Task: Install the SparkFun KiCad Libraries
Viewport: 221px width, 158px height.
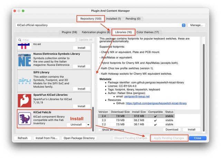Action: (x=81, y=106)
